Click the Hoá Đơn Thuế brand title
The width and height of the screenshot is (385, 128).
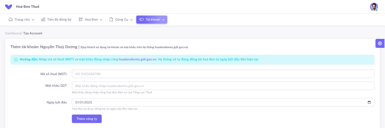(x=28, y=7)
